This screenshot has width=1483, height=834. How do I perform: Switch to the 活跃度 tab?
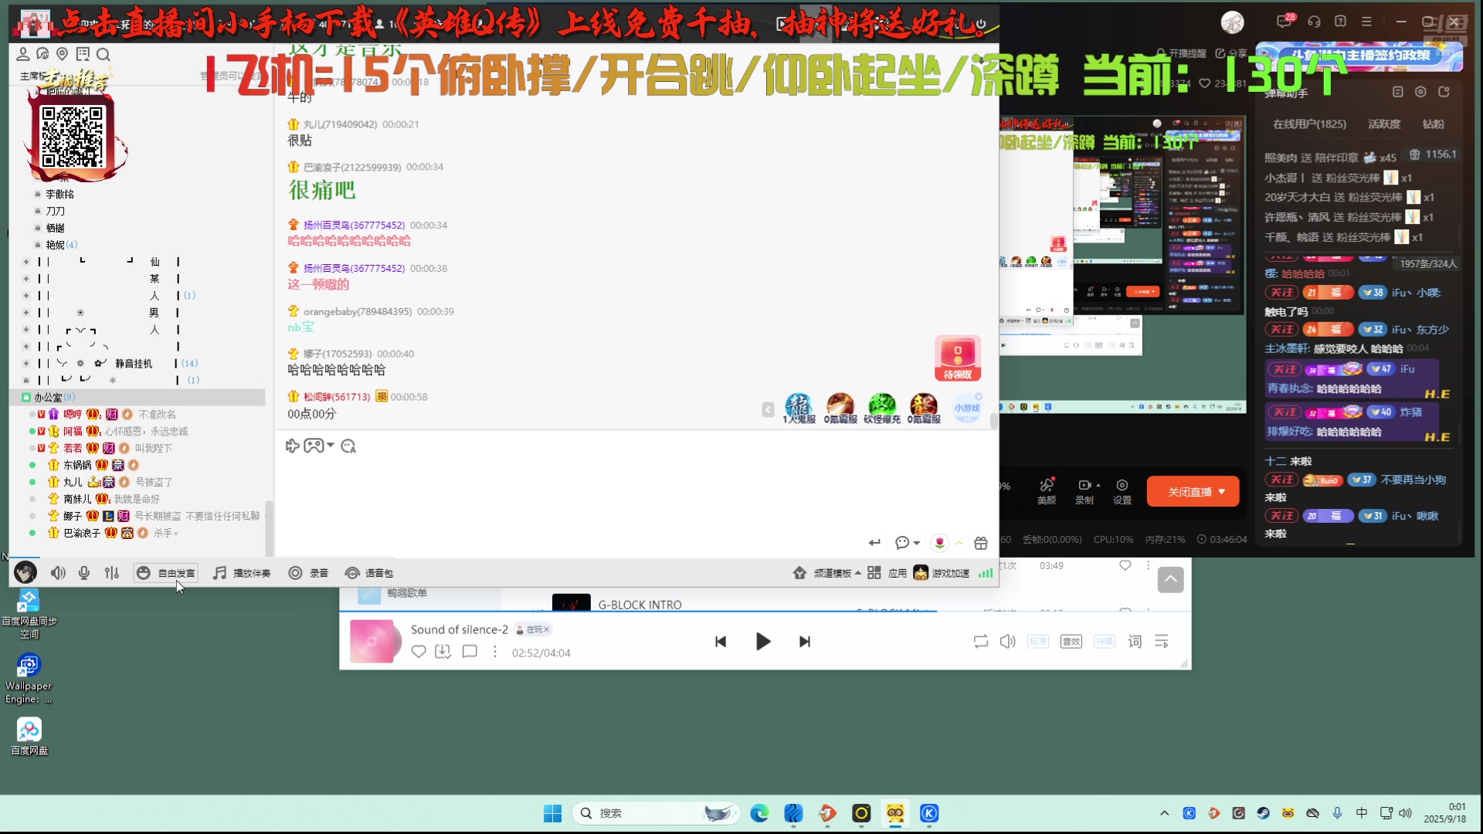click(x=1384, y=124)
